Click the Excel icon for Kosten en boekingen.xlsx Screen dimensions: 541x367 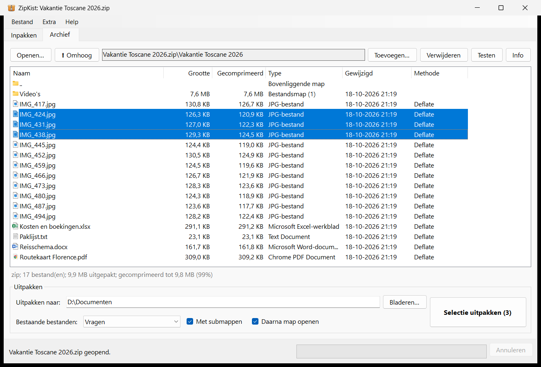coord(16,226)
